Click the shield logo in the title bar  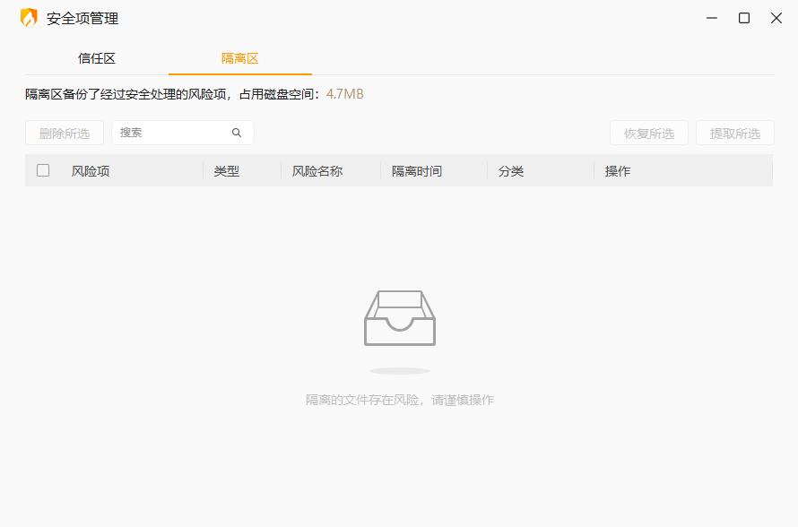[x=28, y=18]
